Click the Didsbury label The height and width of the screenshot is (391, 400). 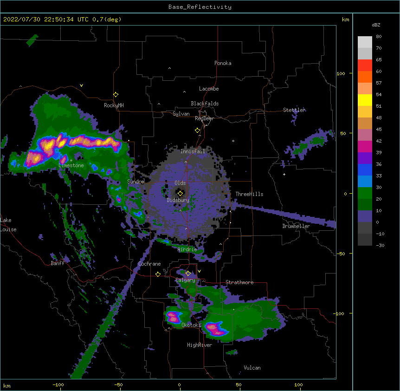[178, 200]
